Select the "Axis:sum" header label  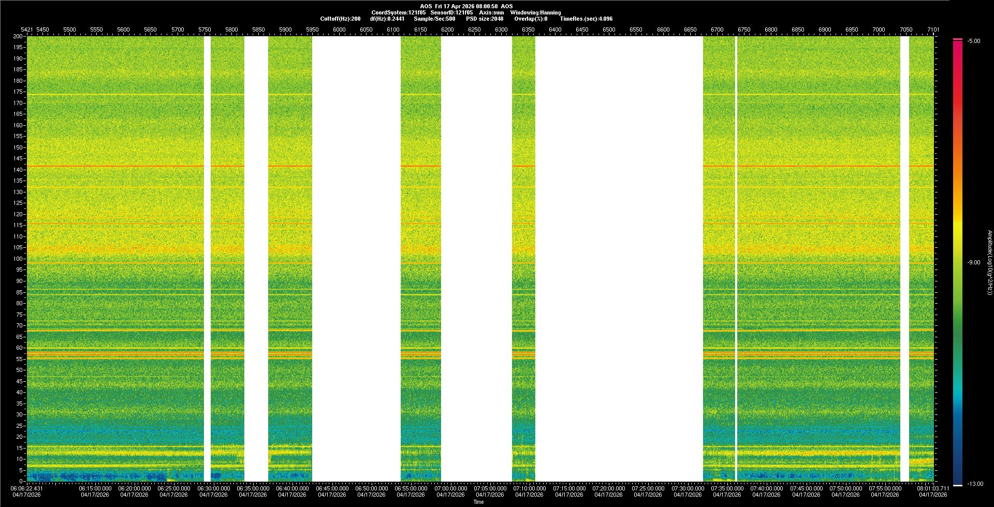pos(491,12)
